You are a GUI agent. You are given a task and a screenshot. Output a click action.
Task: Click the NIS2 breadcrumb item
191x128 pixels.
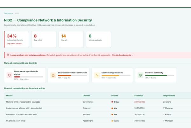coord(17,13)
